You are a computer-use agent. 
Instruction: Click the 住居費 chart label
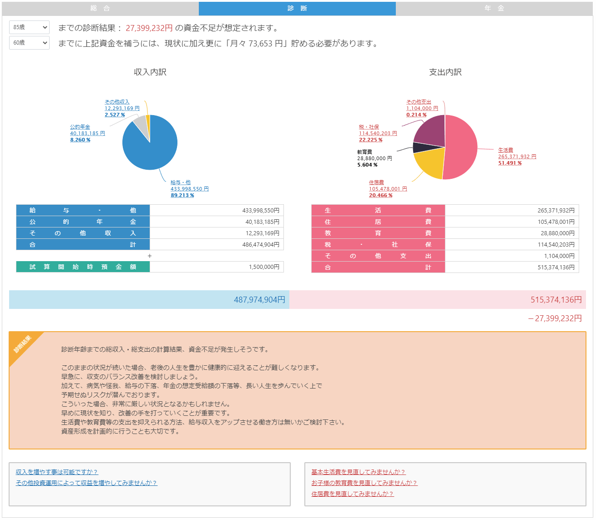click(376, 182)
